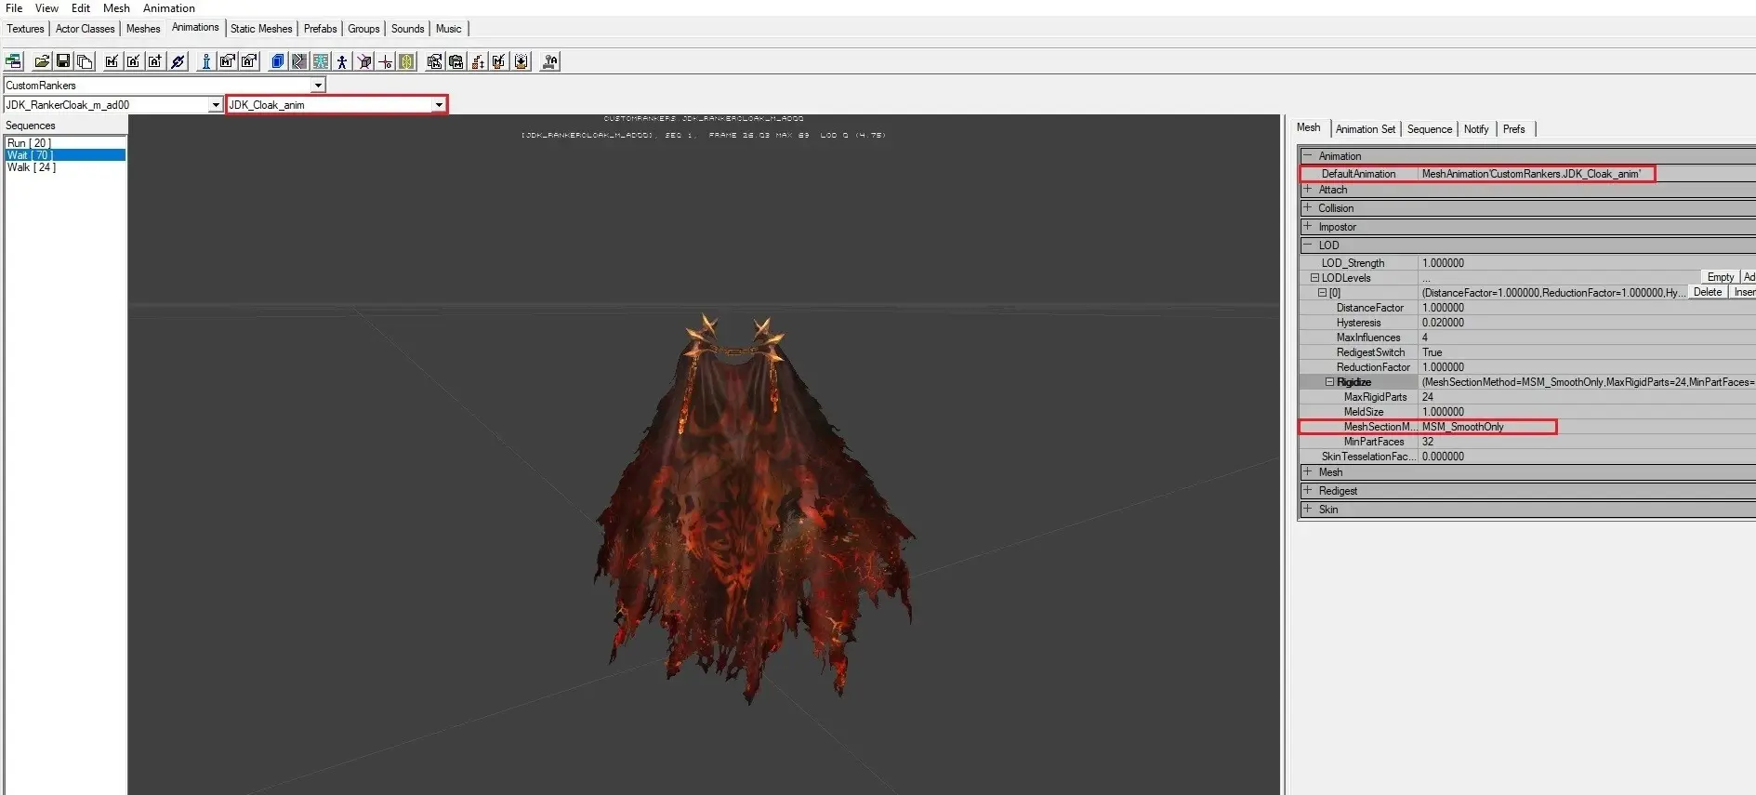Click the stamp with letter A icon
1756x795 pixels.
(549, 61)
